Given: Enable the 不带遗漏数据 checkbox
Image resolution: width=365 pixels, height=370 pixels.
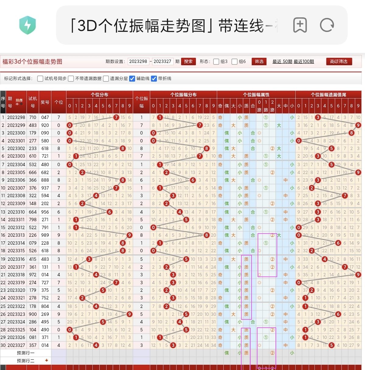Looking at the screenshot, I should (71, 79).
